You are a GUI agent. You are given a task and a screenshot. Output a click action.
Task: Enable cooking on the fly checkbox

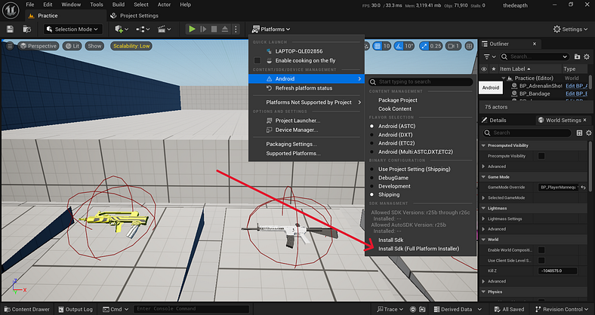(x=257, y=60)
